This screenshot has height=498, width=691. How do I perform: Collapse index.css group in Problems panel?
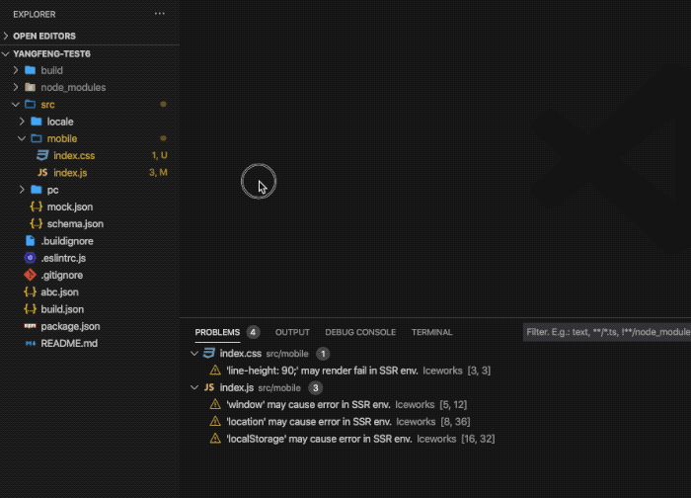click(193, 354)
